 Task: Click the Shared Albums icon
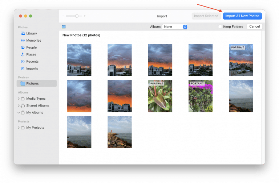tap(23, 105)
